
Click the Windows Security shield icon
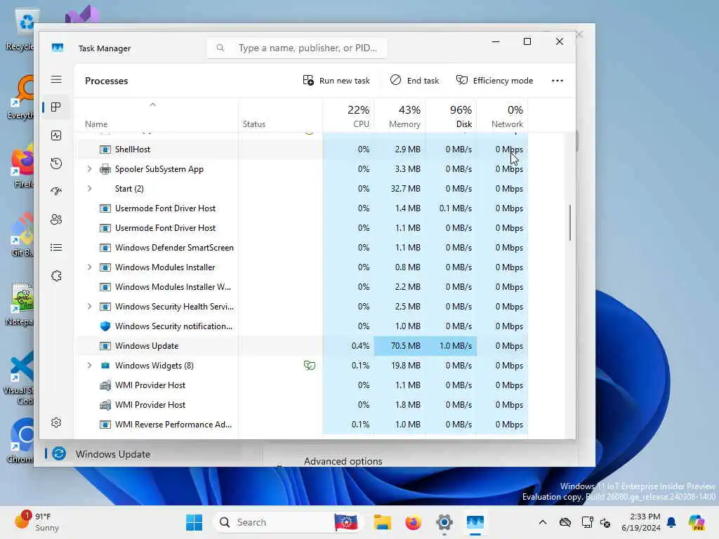pos(105,326)
